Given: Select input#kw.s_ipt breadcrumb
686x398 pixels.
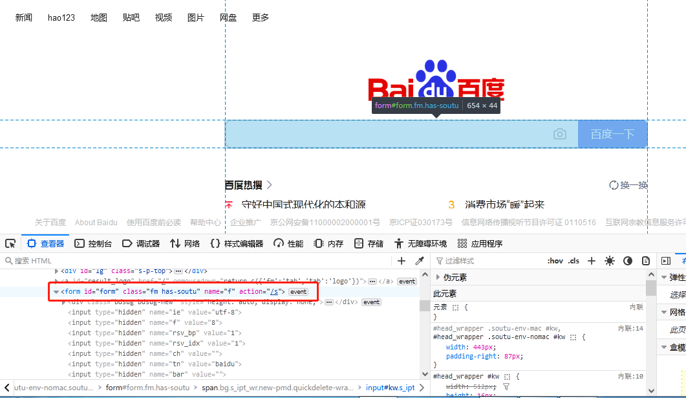Looking at the screenshot, I should coord(391,388).
